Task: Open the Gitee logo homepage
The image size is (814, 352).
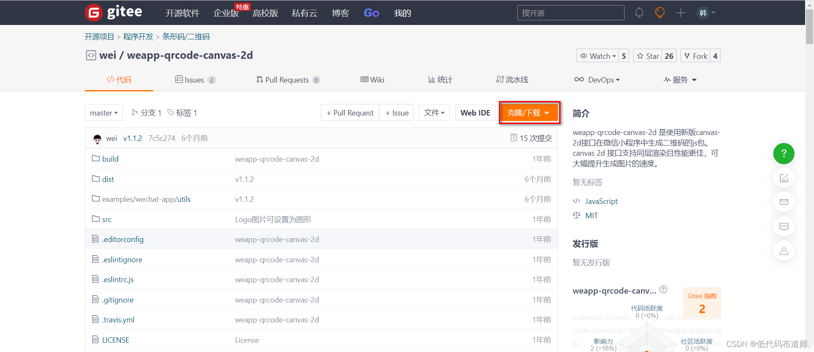Action: pos(114,12)
